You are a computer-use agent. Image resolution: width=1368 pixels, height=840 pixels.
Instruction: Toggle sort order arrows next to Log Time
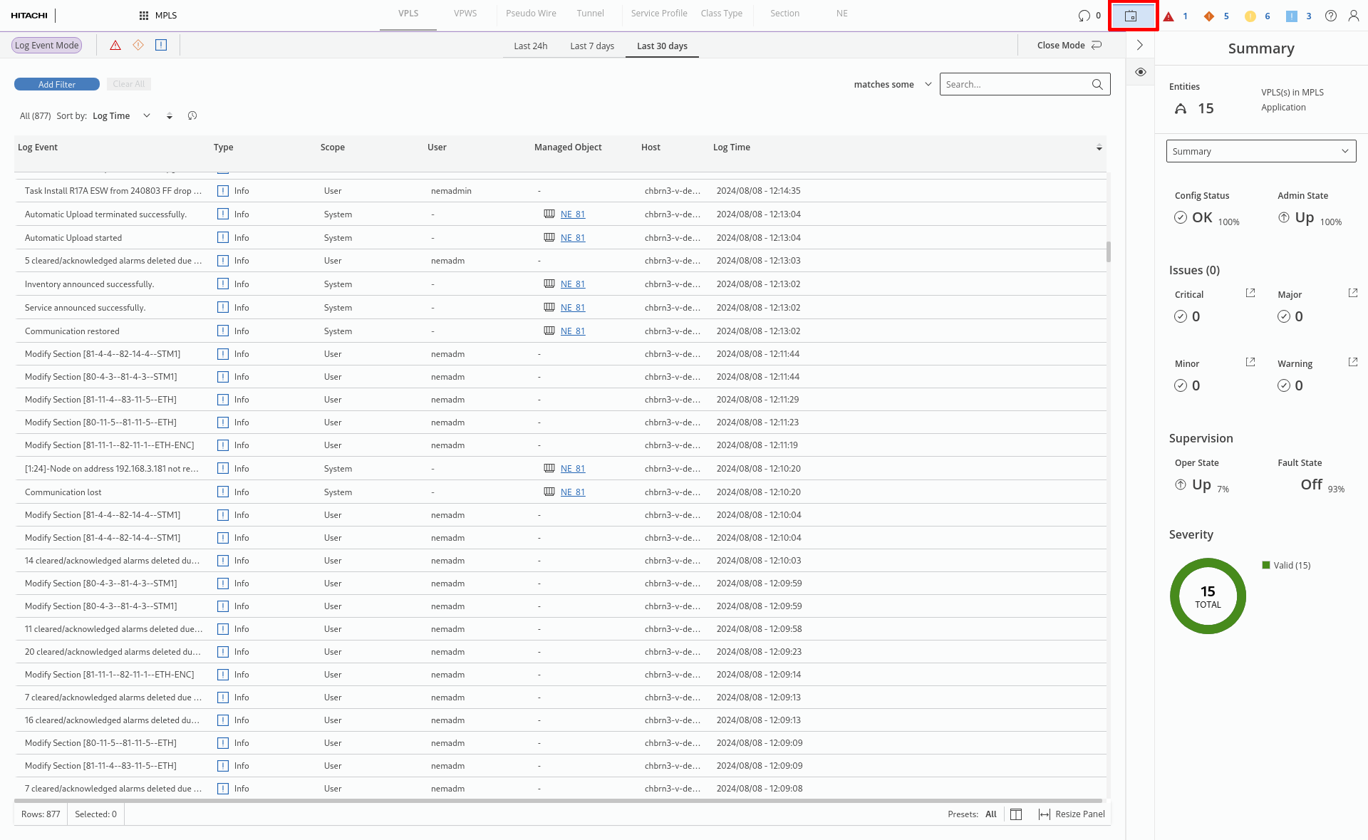(170, 116)
